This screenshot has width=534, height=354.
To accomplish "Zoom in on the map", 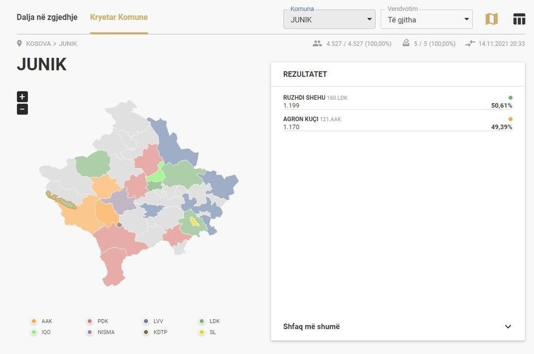I will tap(22, 97).
